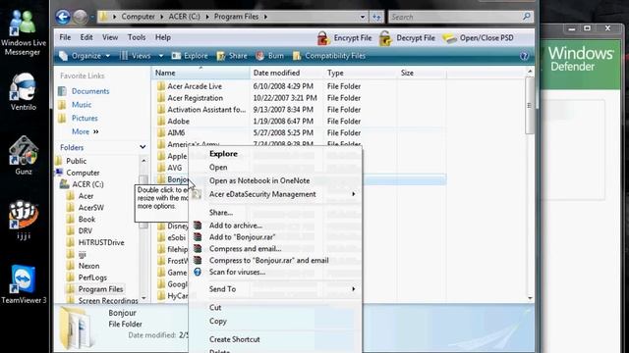Open the Edit menu
The width and height of the screenshot is (629, 353).
[x=86, y=37]
